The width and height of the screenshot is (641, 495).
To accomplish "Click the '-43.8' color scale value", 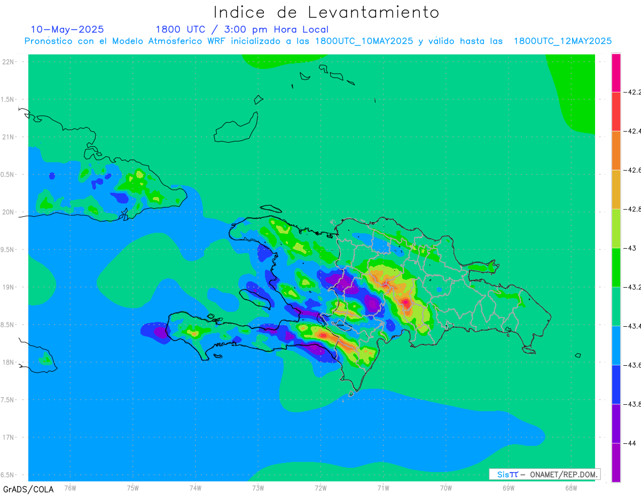I will pyautogui.click(x=632, y=404).
